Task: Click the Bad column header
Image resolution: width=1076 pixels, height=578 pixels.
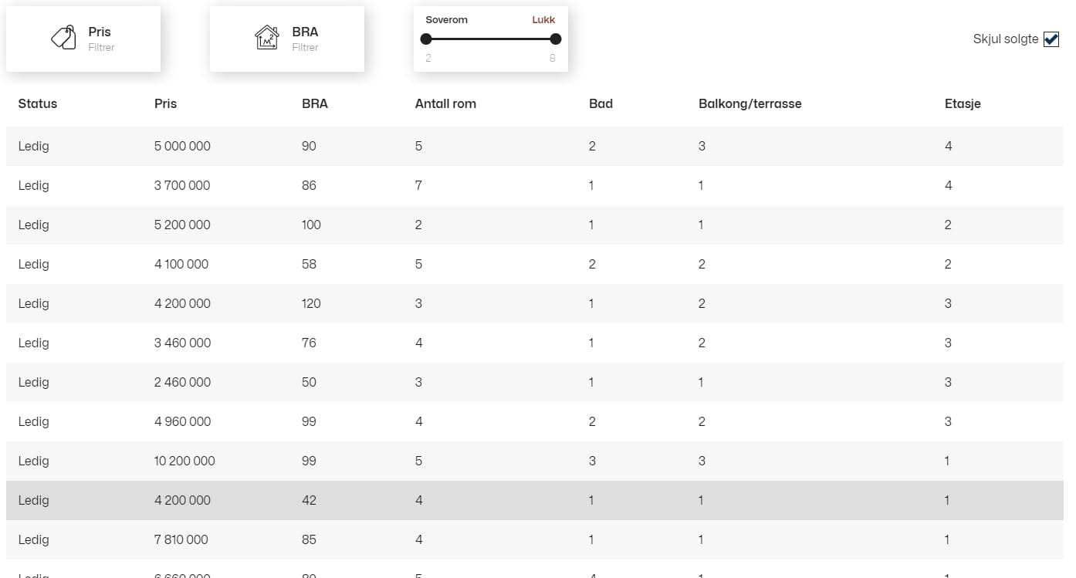Action: (x=601, y=103)
